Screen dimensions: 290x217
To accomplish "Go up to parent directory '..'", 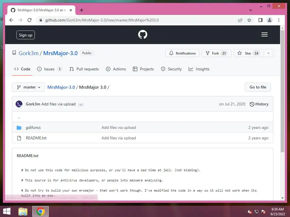I will [19, 117].
